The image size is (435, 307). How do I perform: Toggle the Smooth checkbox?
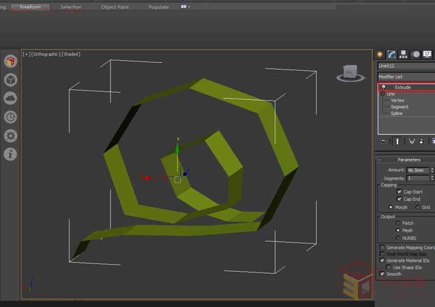tap(382, 274)
